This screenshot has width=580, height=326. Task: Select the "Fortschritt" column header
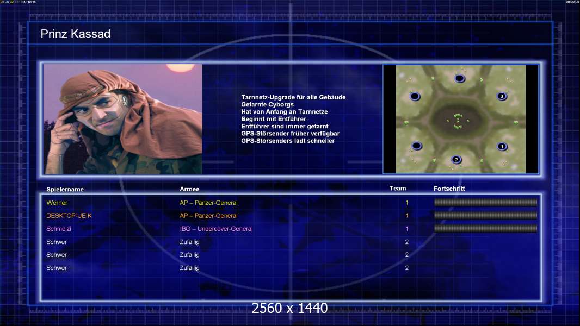pos(449,189)
